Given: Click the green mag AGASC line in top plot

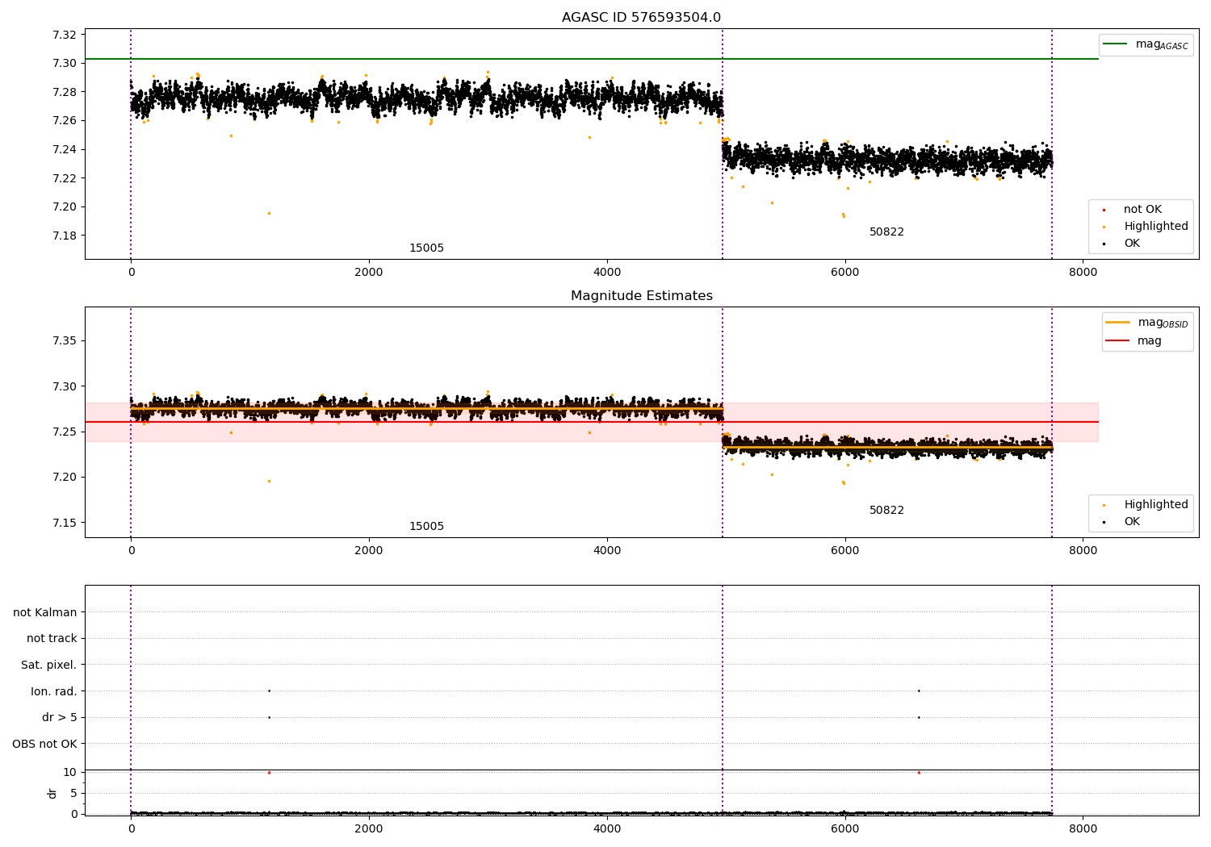Looking at the screenshot, I should 592,59.
